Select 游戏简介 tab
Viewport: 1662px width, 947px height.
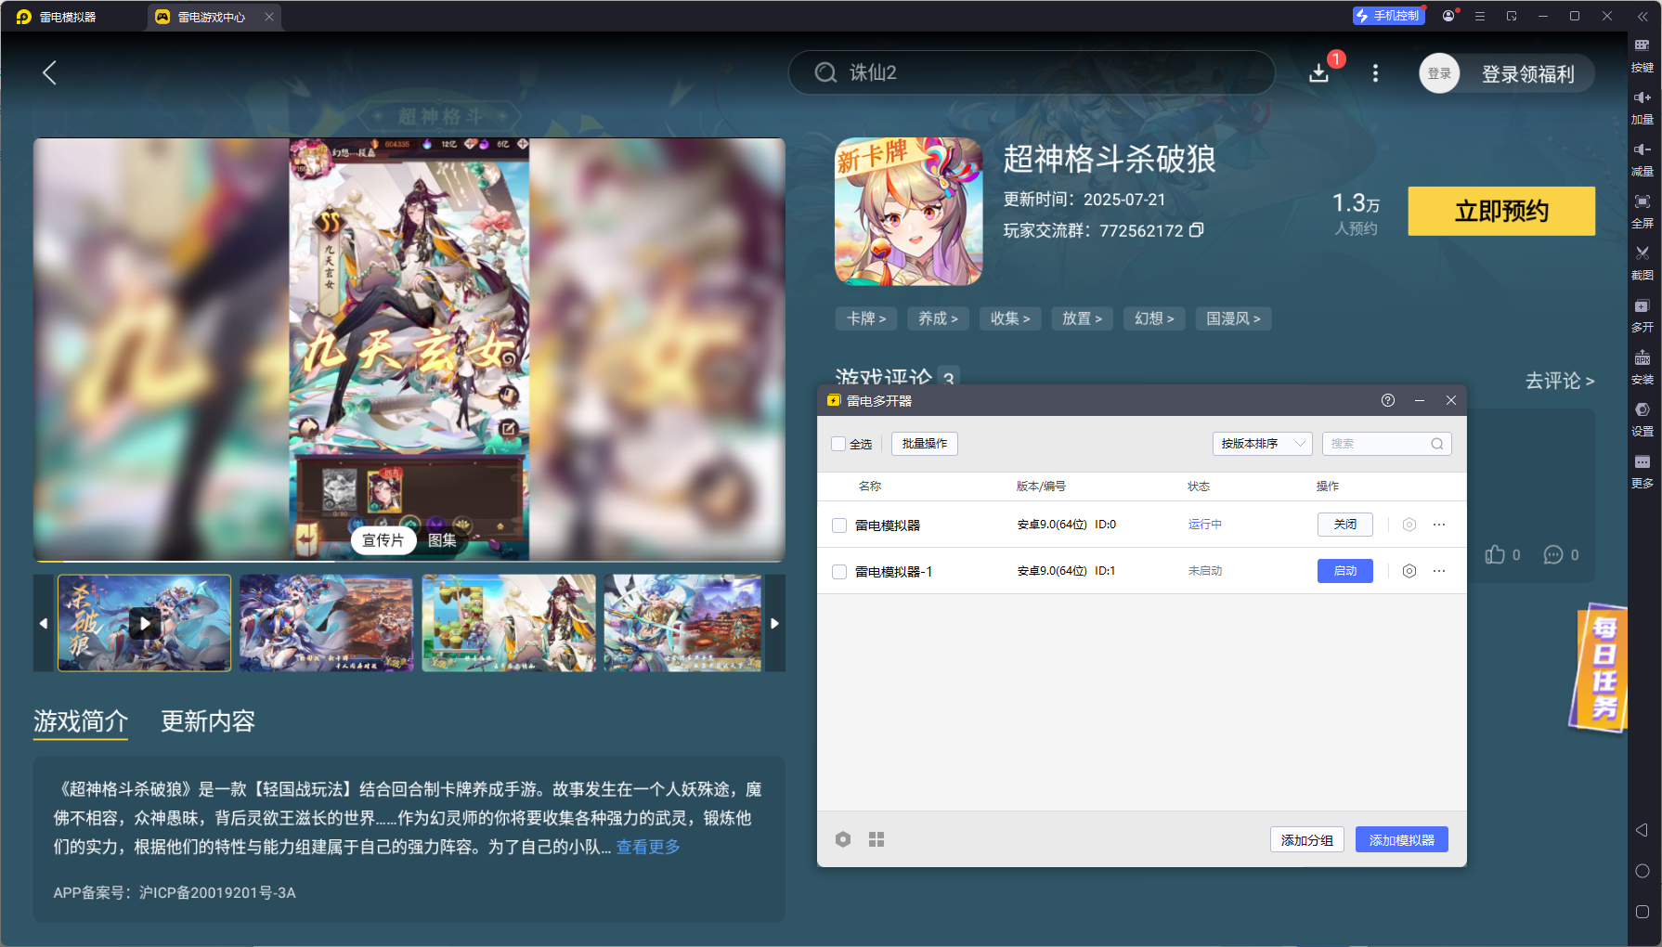81,721
